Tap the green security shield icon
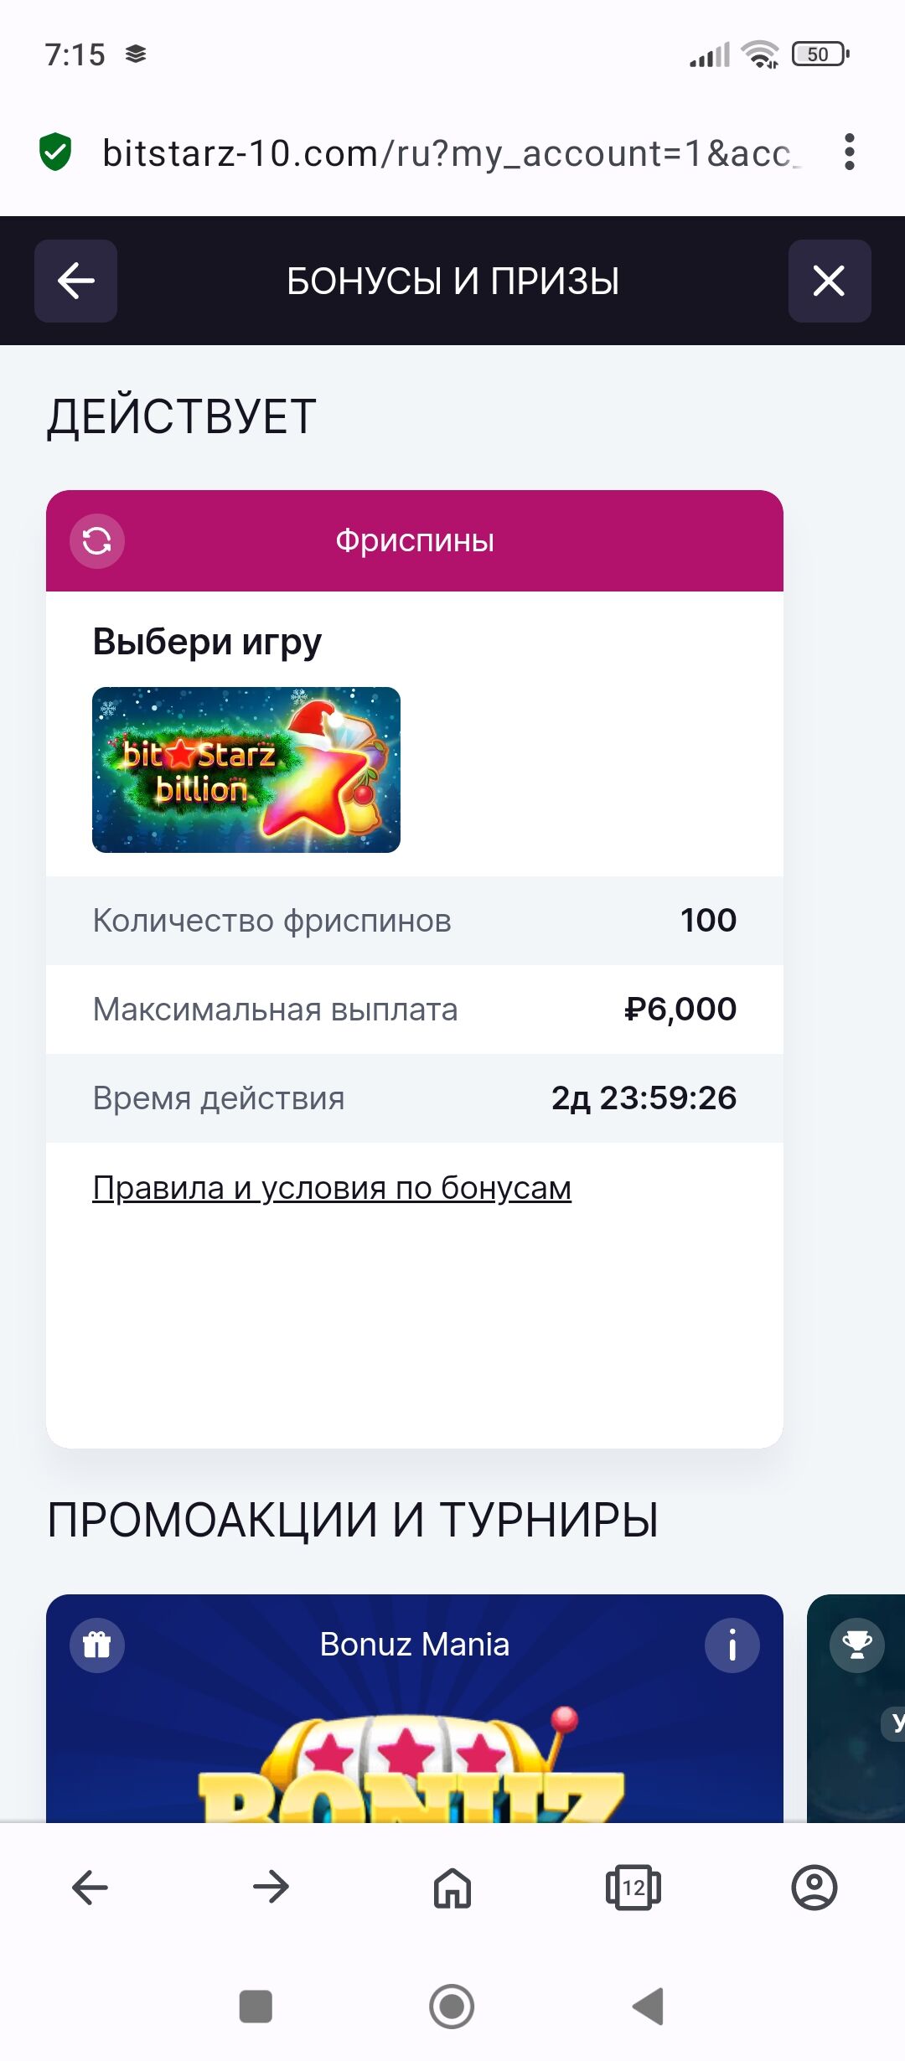The image size is (905, 2061). pos(55,152)
